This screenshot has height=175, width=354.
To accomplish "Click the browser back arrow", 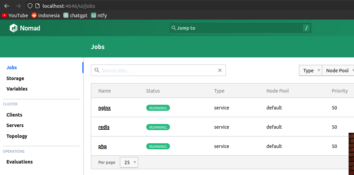I will 7,6.
